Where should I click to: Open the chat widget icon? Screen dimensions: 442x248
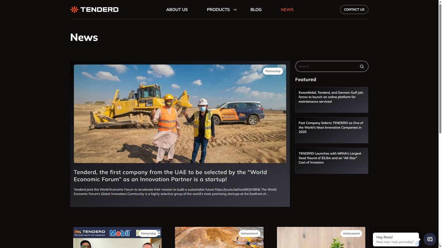click(x=430, y=239)
